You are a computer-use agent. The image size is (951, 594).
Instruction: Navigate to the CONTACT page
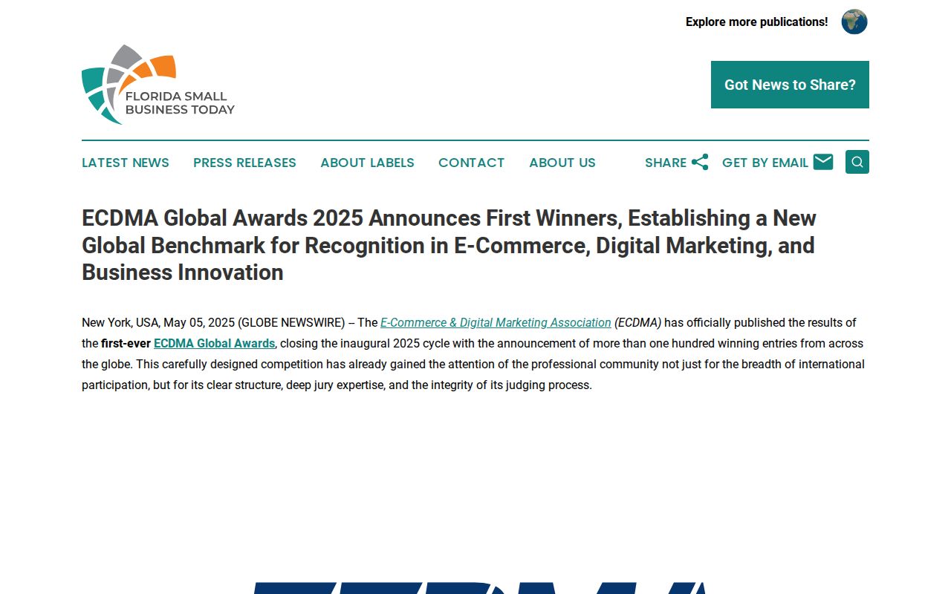(471, 163)
